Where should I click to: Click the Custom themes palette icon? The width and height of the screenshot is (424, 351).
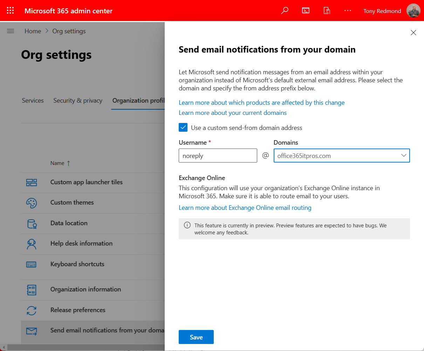point(32,203)
